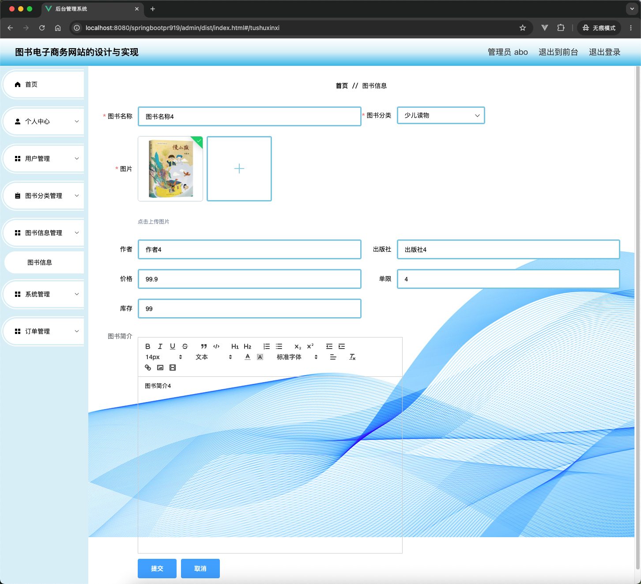641x584 pixels.
Task: Click 退出到前台 in header
Action: click(x=558, y=52)
